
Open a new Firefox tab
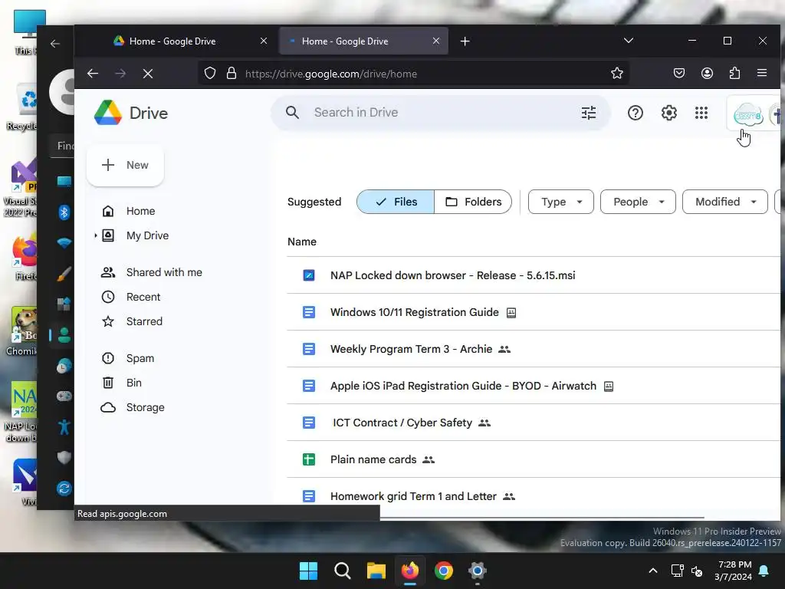click(x=465, y=41)
